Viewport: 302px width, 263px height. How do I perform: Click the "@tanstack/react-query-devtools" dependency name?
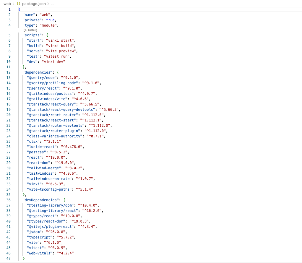(x=61, y=110)
